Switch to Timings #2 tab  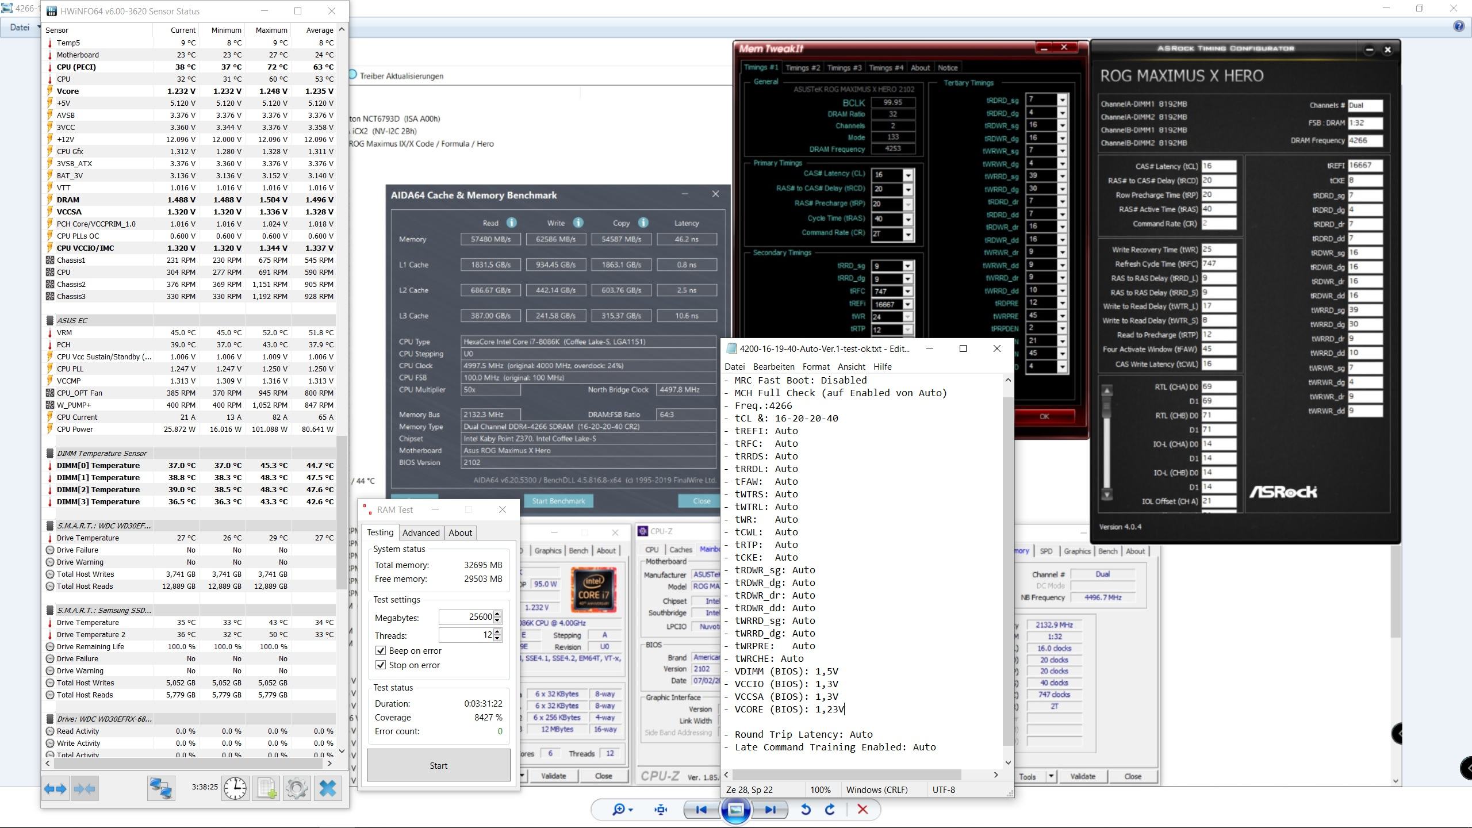pyautogui.click(x=803, y=68)
